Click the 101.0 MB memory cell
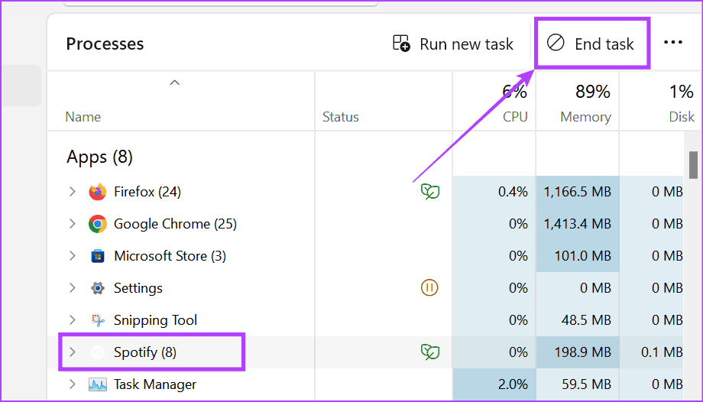 [x=578, y=256]
